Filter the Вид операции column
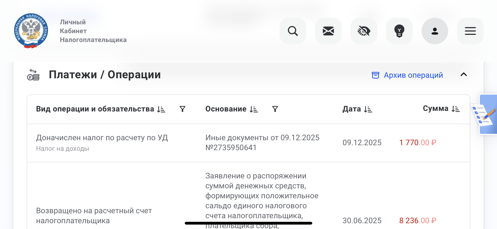 pyautogui.click(x=182, y=109)
